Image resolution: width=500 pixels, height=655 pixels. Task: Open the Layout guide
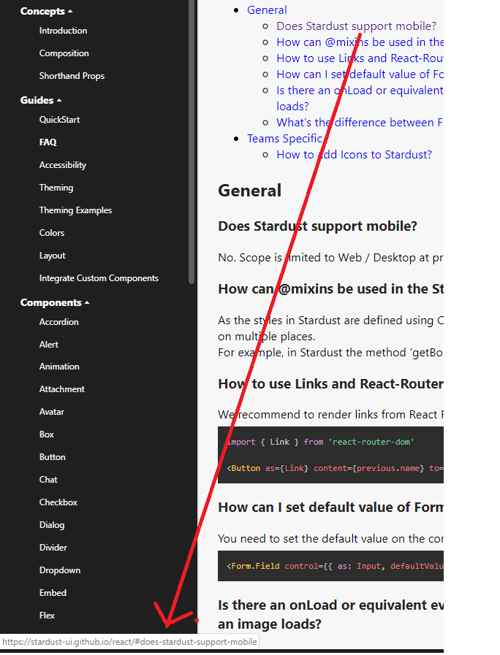point(52,256)
